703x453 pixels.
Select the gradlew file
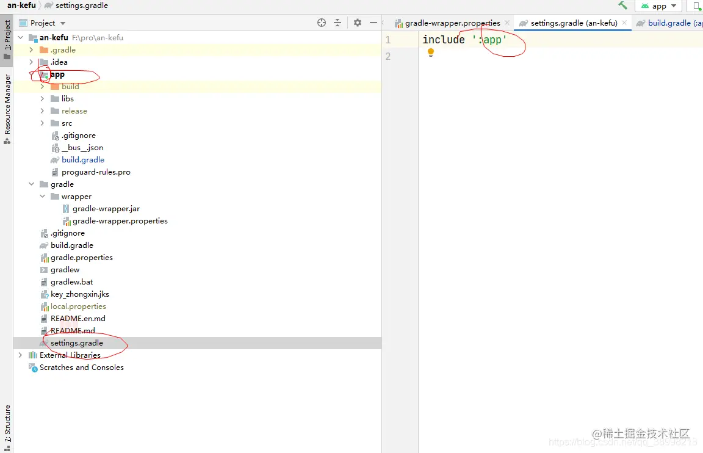tap(65, 270)
